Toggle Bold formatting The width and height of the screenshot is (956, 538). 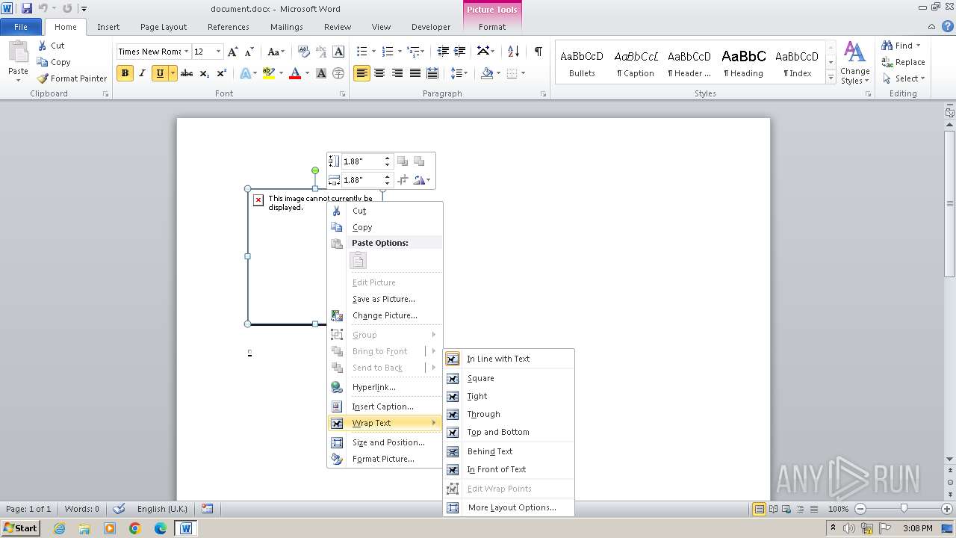(125, 73)
